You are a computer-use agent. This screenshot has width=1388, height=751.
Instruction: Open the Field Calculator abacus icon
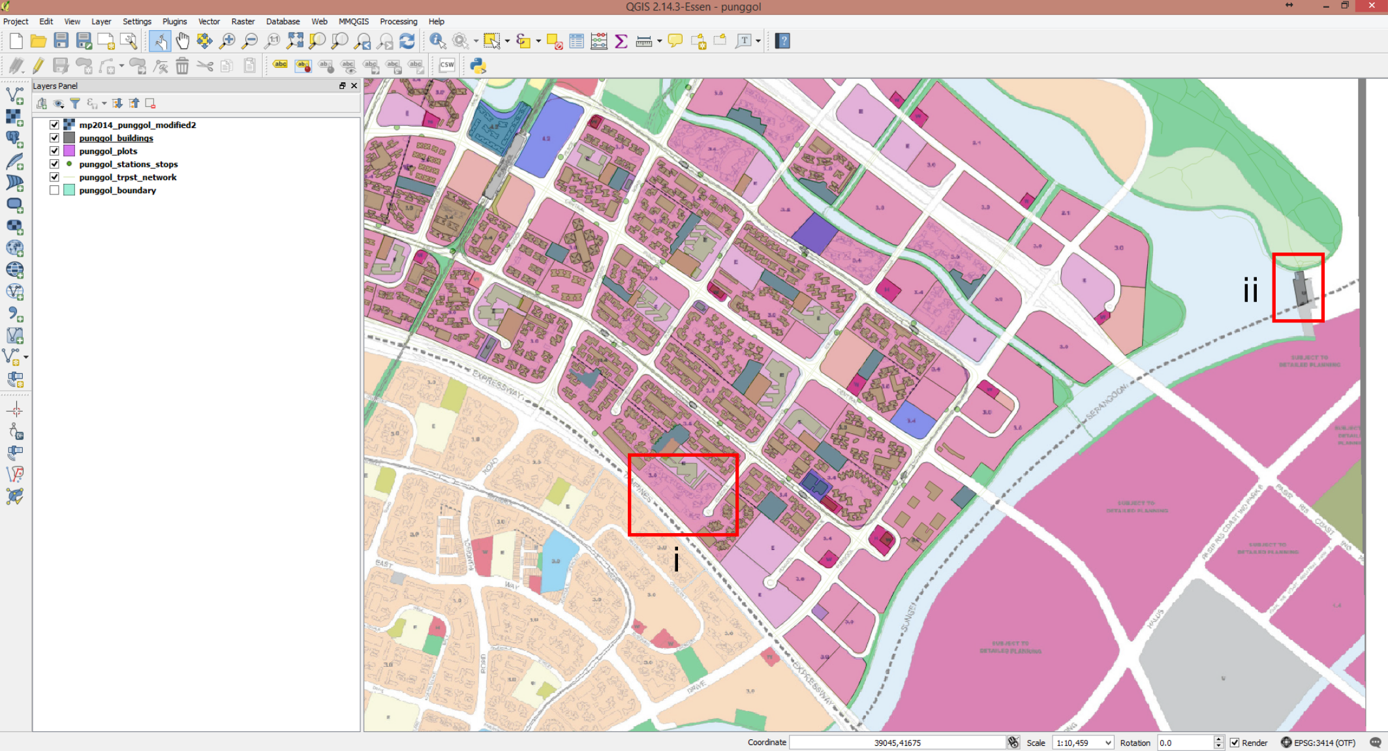[x=598, y=41]
